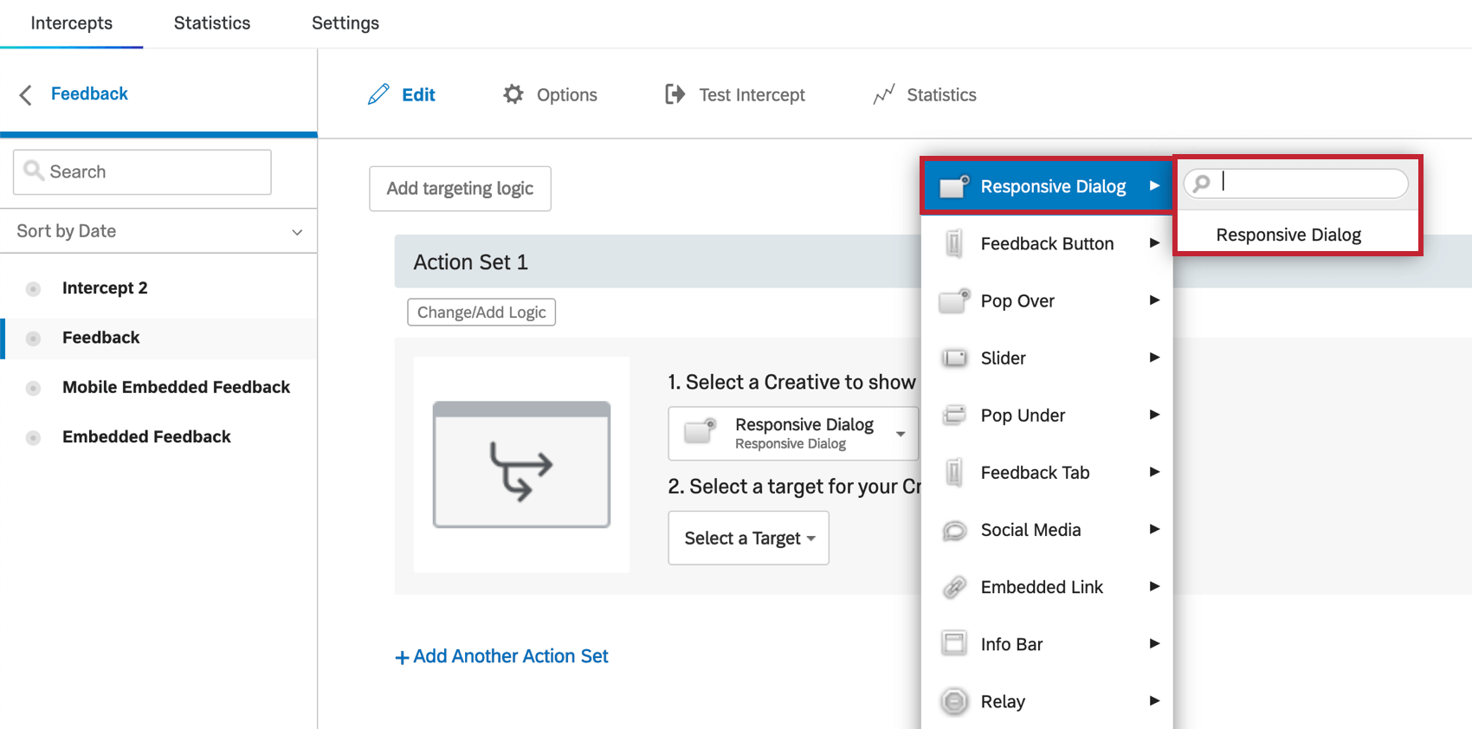Screen dimensions: 1472x729
Task: Click the Pop Under creative icon
Action: coord(954,415)
